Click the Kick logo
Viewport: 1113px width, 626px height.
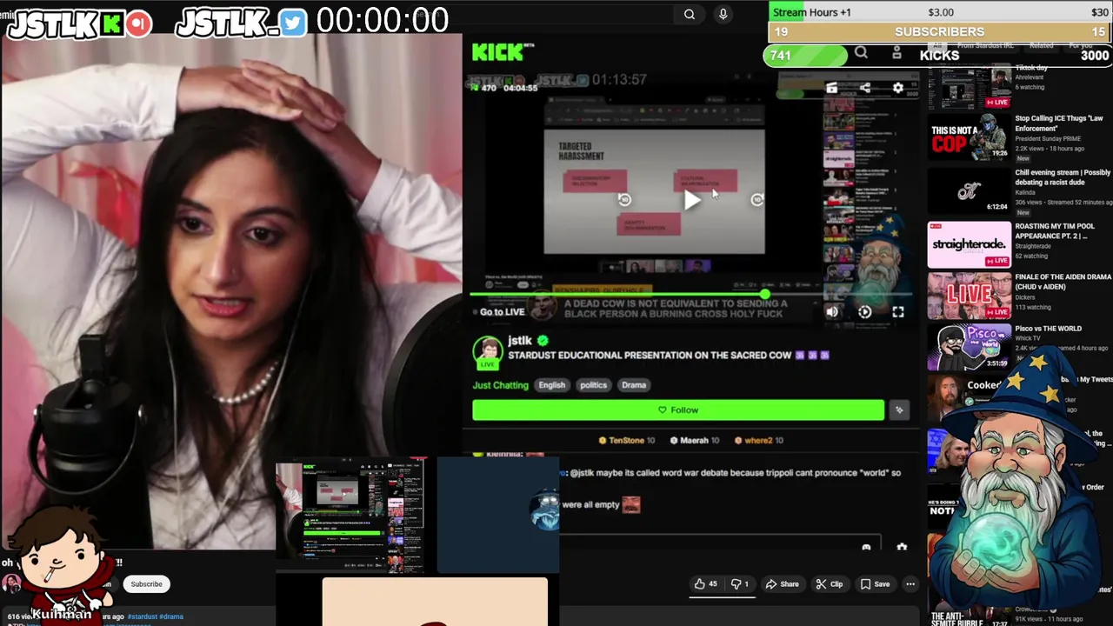pyautogui.click(x=503, y=53)
